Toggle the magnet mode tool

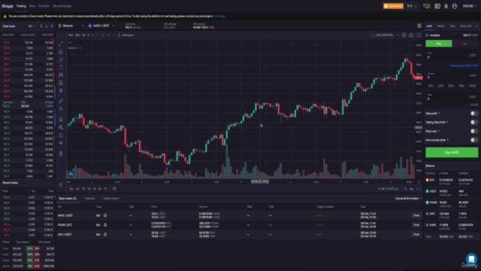pos(61,120)
